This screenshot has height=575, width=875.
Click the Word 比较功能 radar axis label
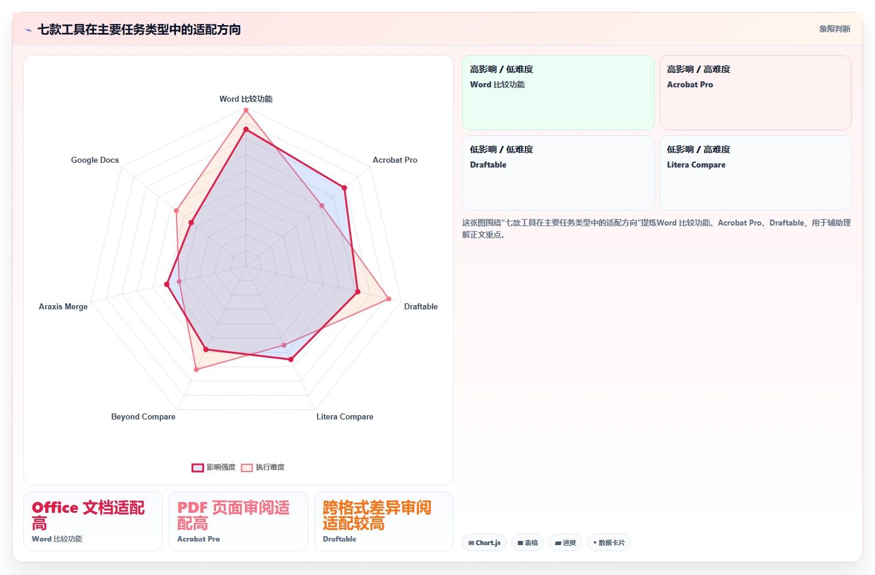click(245, 99)
